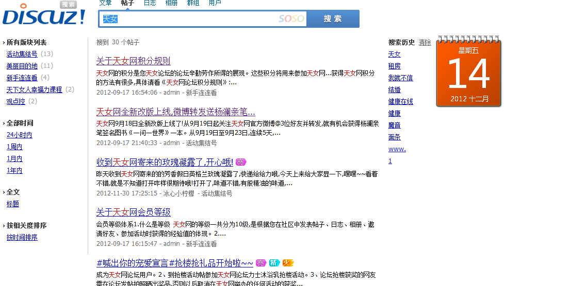Filter by 活动集结号 forum
The width and height of the screenshot is (570, 286).
pyautogui.click(x=22, y=54)
